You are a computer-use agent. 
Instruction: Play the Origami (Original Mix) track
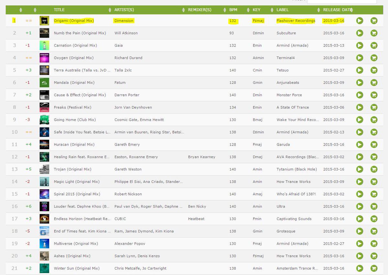[x=360, y=21]
